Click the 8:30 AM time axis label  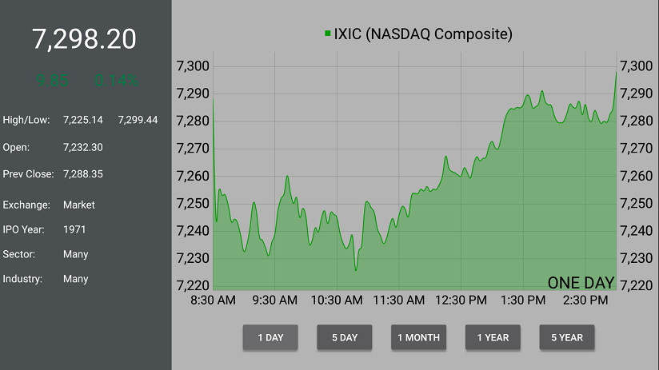(214, 300)
